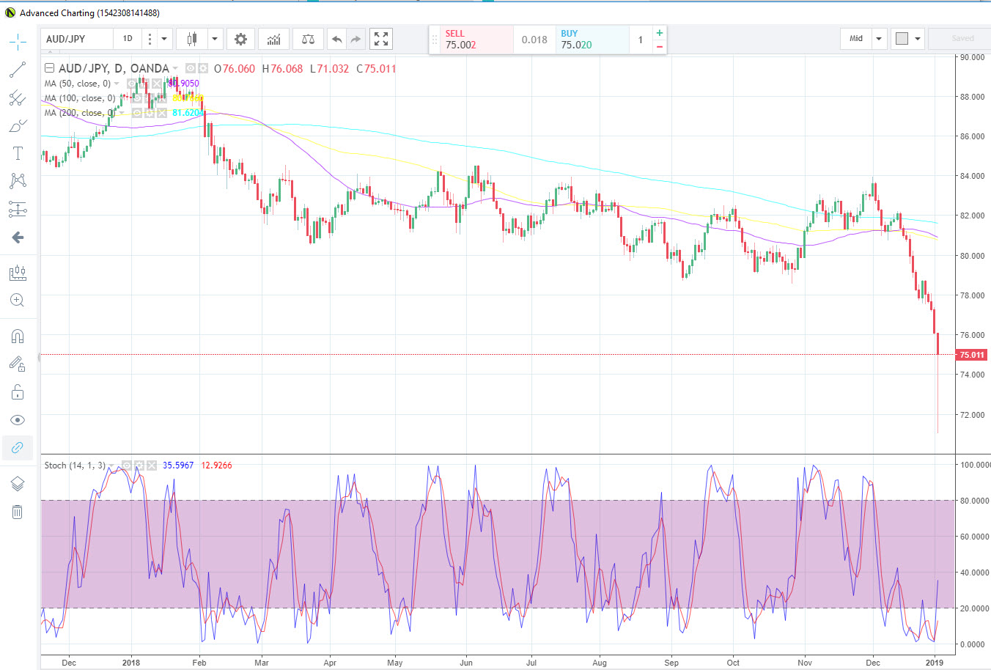Toggle lock all drawing tools
The width and height of the screenshot is (991, 670).
click(18, 392)
